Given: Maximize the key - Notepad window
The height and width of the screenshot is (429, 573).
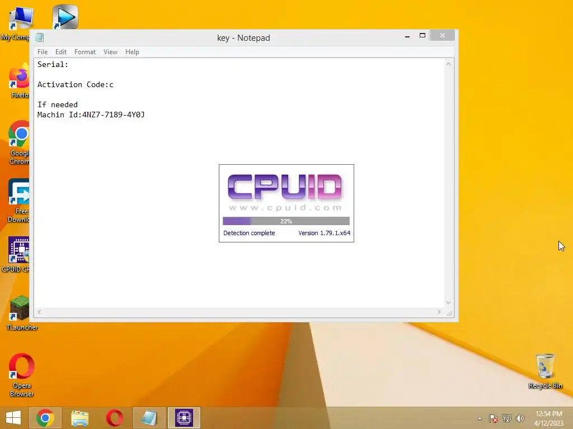Looking at the screenshot, I should 422,35.
